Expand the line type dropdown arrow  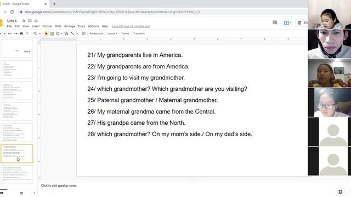(77, 33)
